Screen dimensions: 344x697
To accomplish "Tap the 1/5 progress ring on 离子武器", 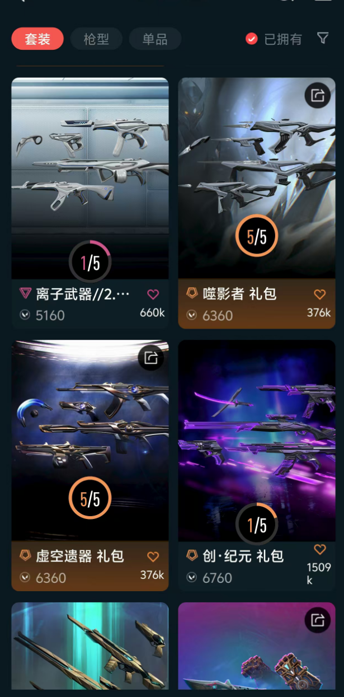I will click(x=90, y=261).
